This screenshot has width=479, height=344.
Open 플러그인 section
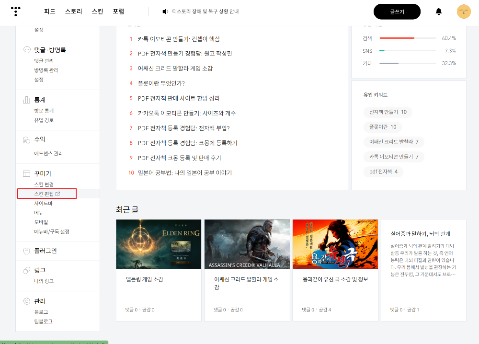coord(45,251)
